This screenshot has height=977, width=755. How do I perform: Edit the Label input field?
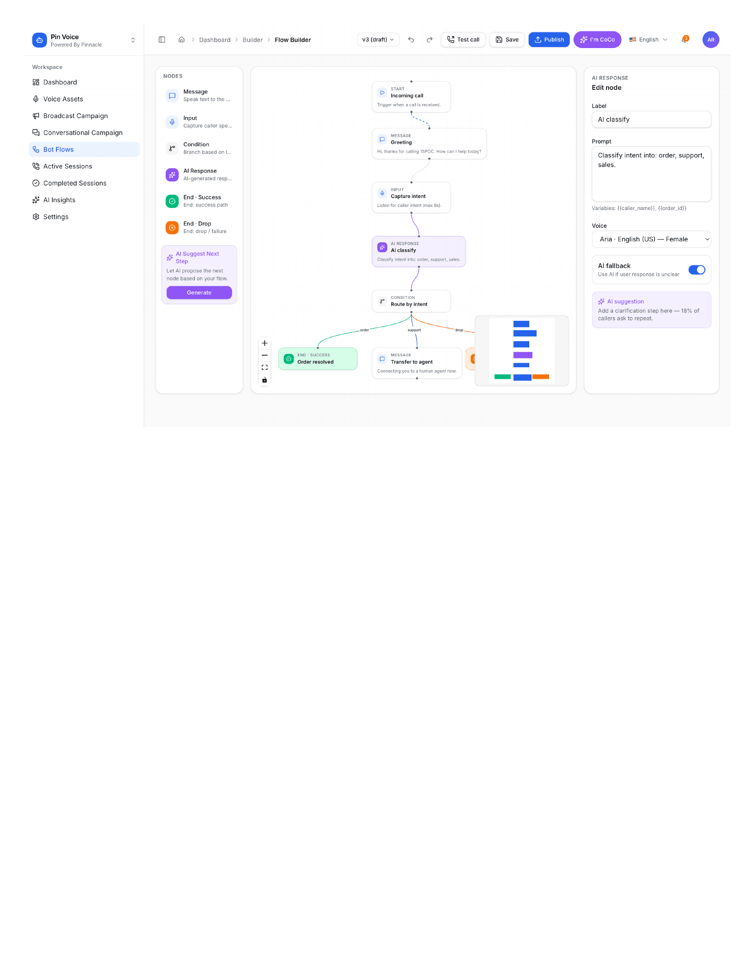(x=651, y=119)
